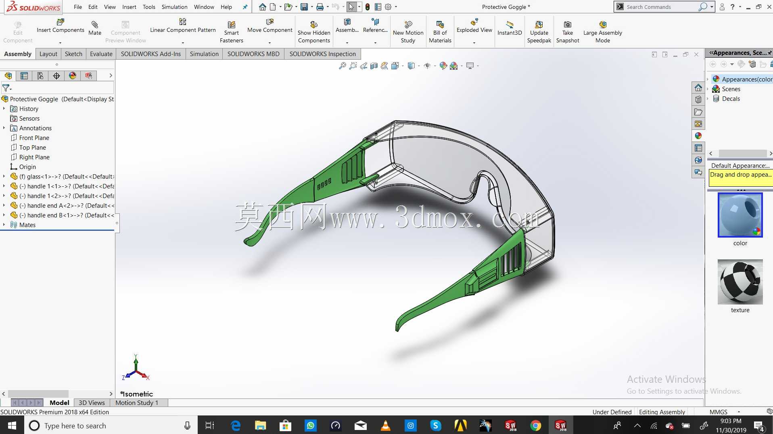Select the texture appearance thumbnail

pyautogui.click(x=740, y=282)
